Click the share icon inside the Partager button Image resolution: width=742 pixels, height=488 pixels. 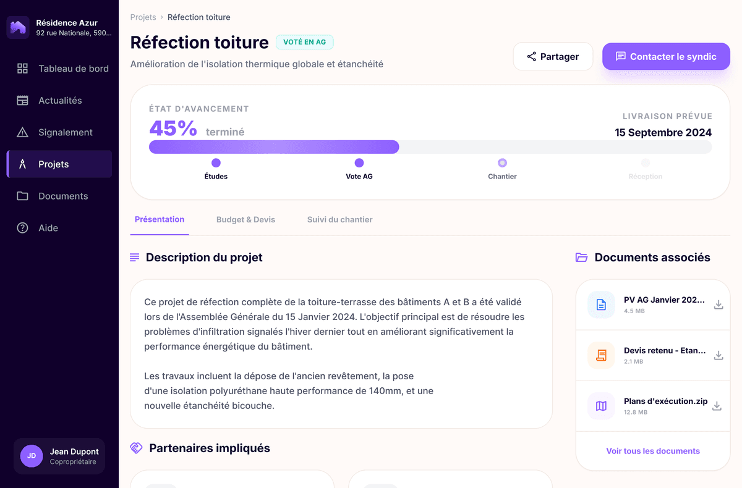pos(531,56)
